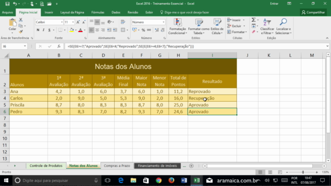
Task: Align text to the right
Action: point(103,30)
